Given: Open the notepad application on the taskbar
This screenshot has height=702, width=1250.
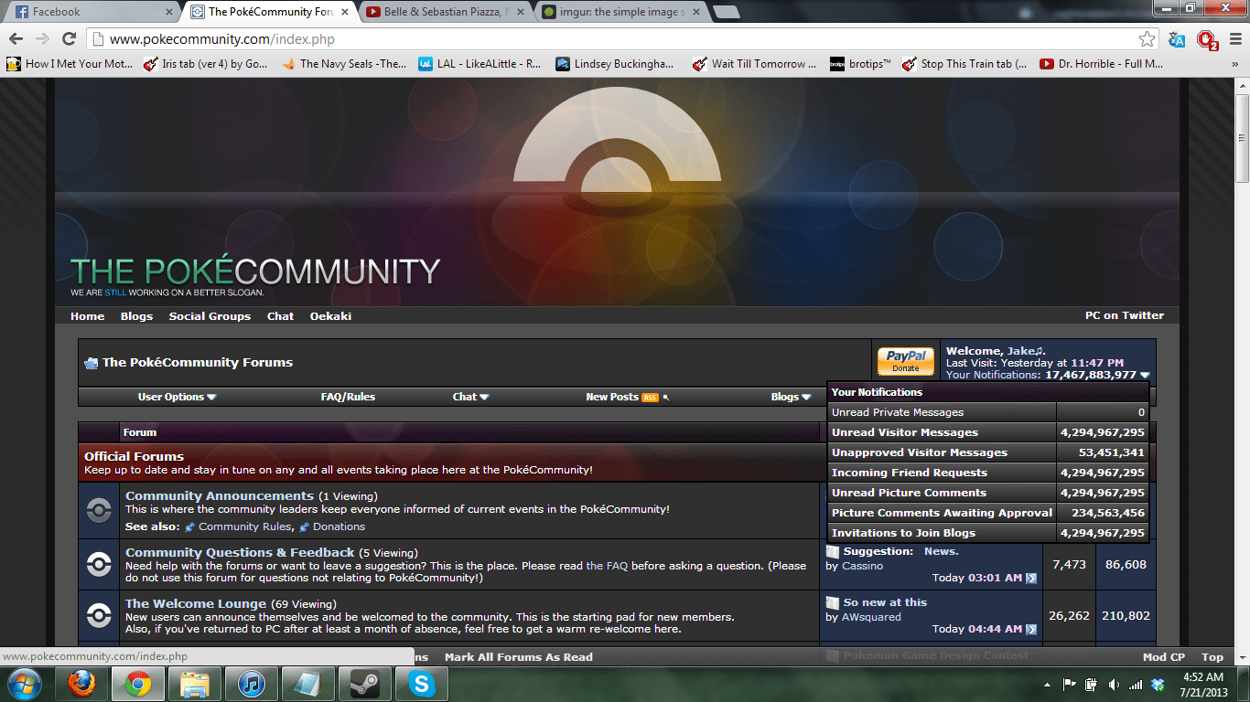Looking at the screenshot, I should [x=308, y=683].
